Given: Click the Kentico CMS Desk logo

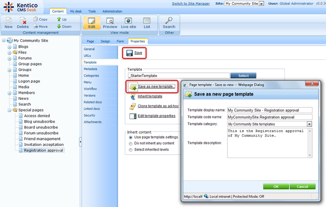Looking at the screenshot, I should (x=21, y=7).
